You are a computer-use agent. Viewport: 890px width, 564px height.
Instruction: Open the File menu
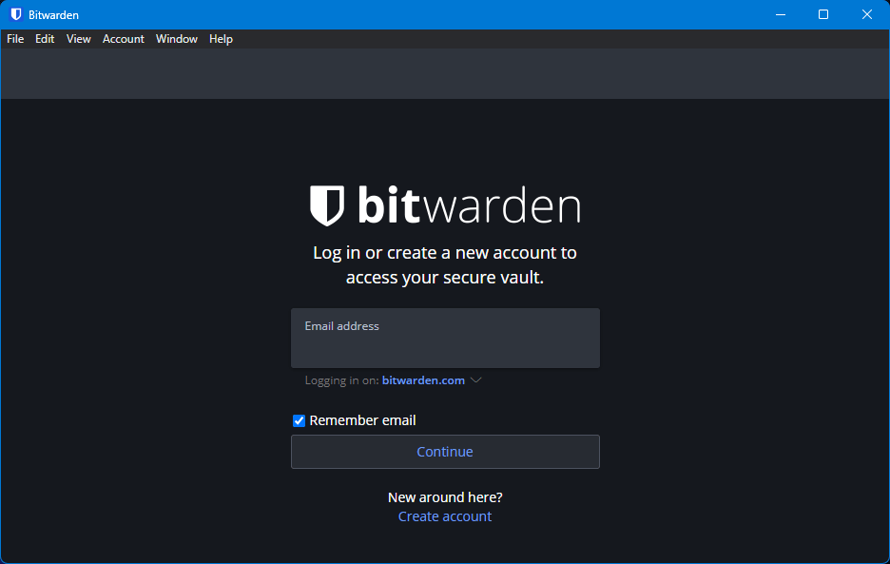click(15, 39)
